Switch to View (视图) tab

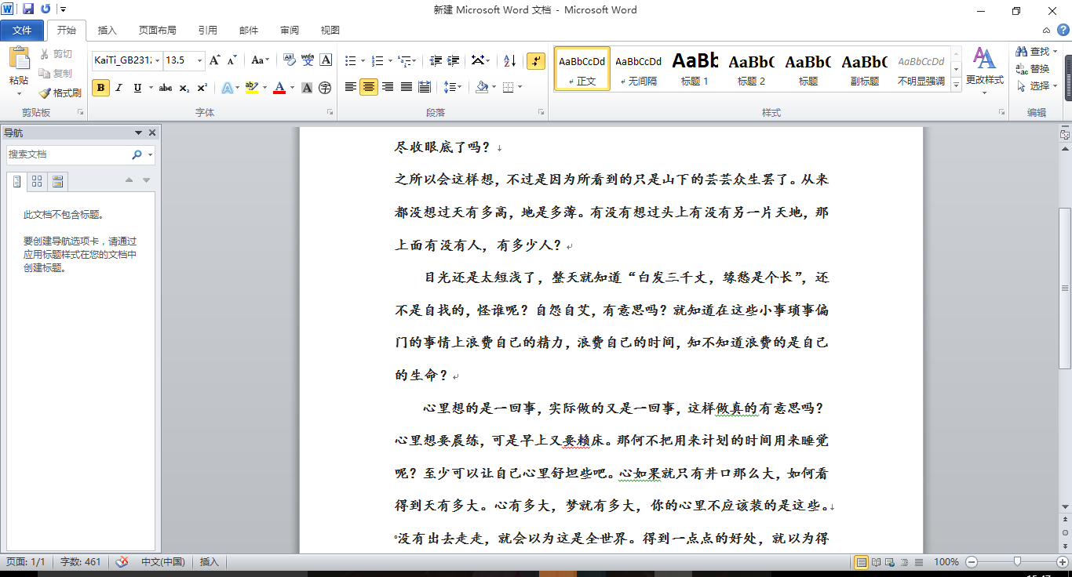pos(330,31)
